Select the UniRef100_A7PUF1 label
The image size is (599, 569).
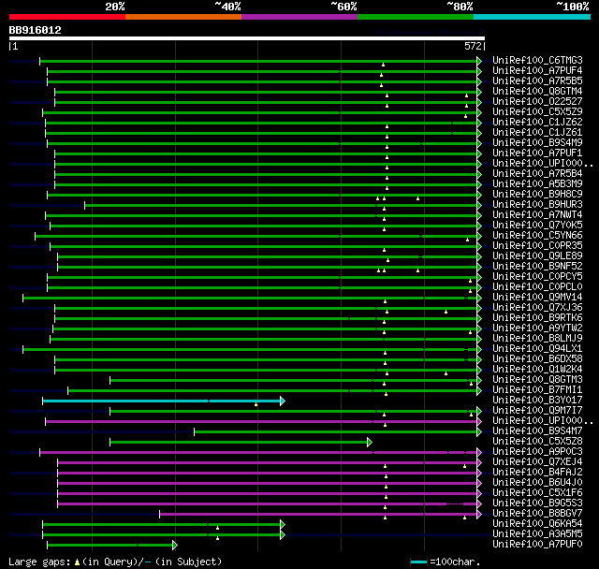click(x=537, y=153)
